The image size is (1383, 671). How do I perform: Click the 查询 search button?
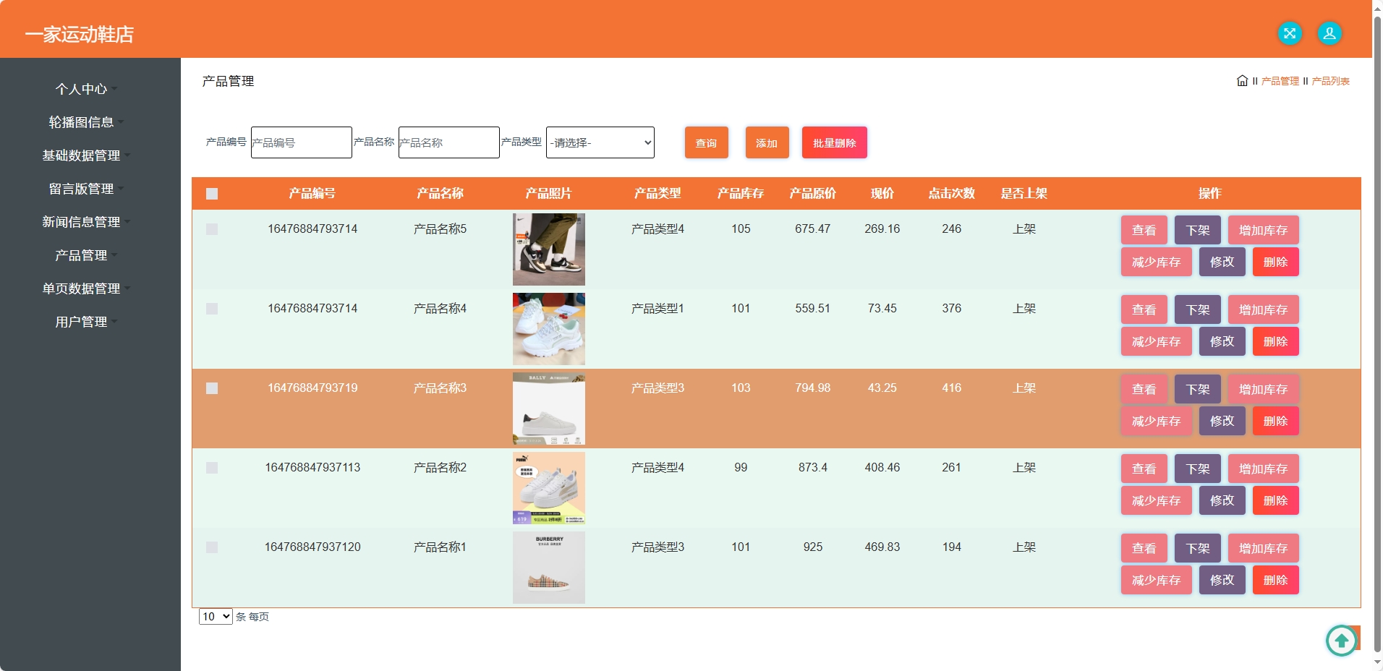point(706,142)
